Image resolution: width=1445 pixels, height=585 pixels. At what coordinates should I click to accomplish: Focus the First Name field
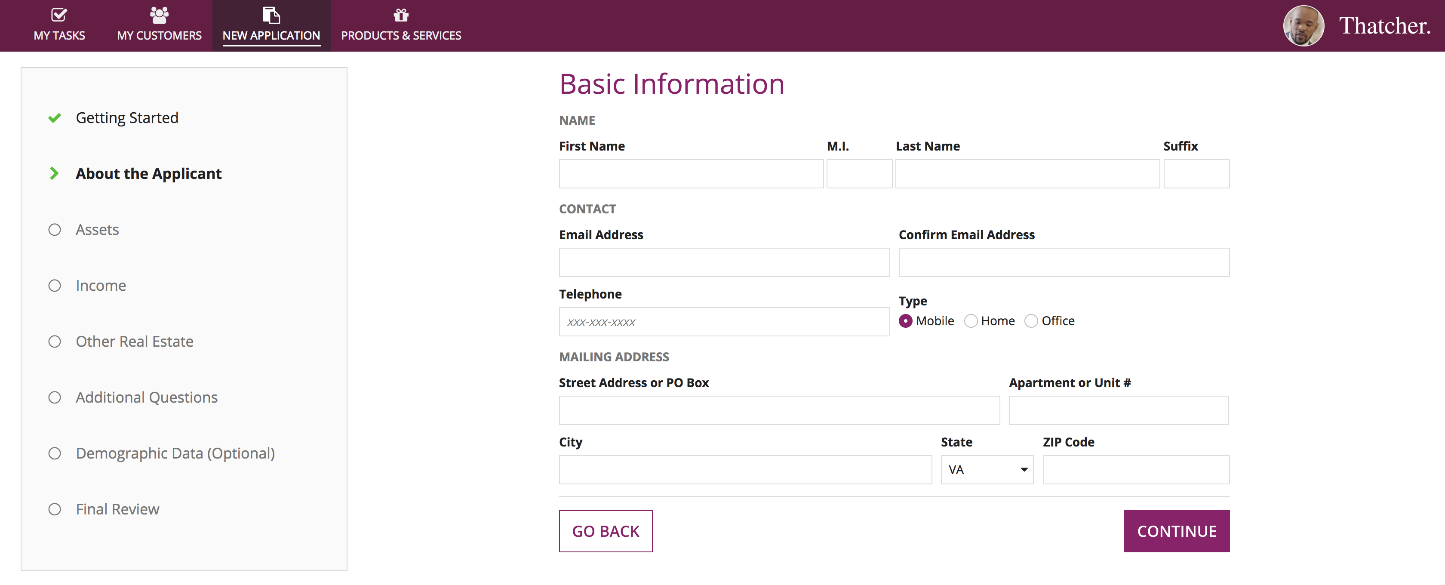pos(691,173)
